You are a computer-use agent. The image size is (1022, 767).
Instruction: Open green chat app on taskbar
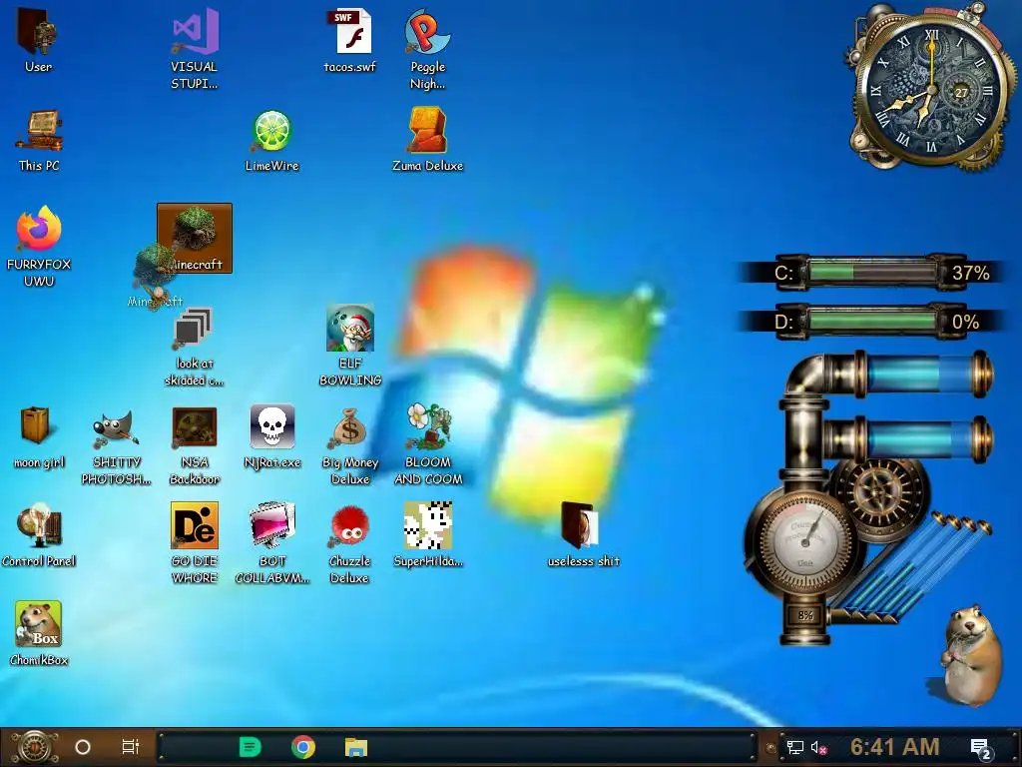(x=250, y=747)
